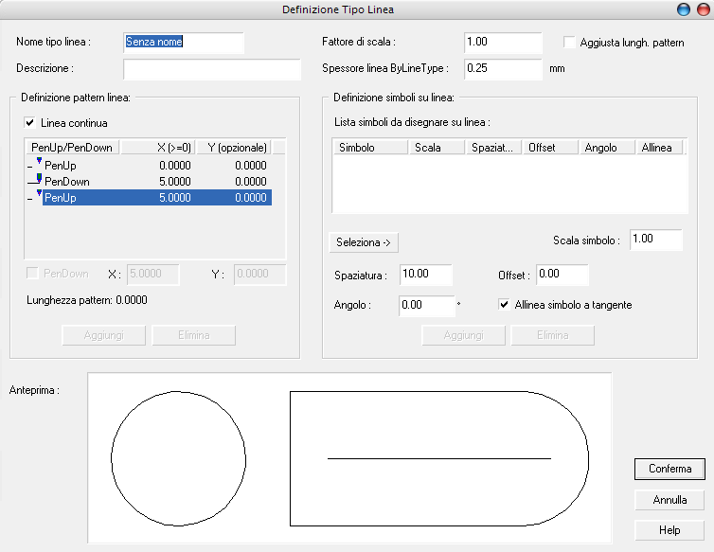This screenshot has width=714, height=552.
Task: Click the circle in preview area
Action: click(x=178, y=458)
